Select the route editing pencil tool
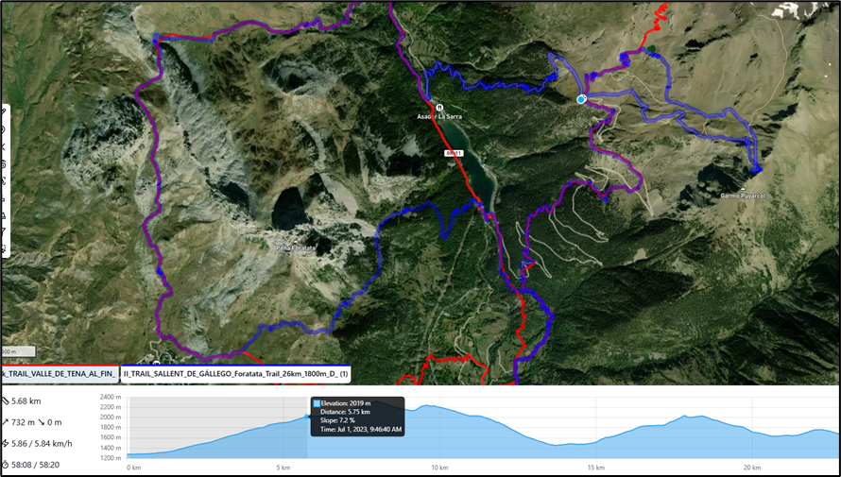This screenshot has height=477, width=841. (5, 113)
